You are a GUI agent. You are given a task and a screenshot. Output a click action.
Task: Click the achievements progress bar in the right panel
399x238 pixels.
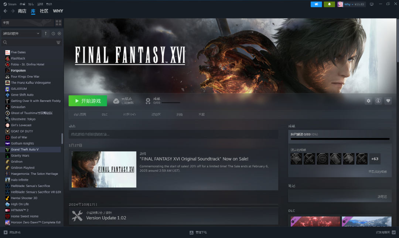(340, 139)
